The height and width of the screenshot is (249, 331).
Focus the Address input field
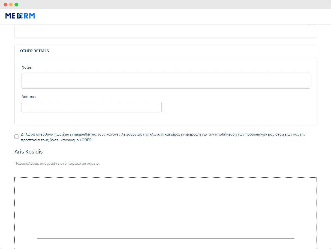(92, 107)
